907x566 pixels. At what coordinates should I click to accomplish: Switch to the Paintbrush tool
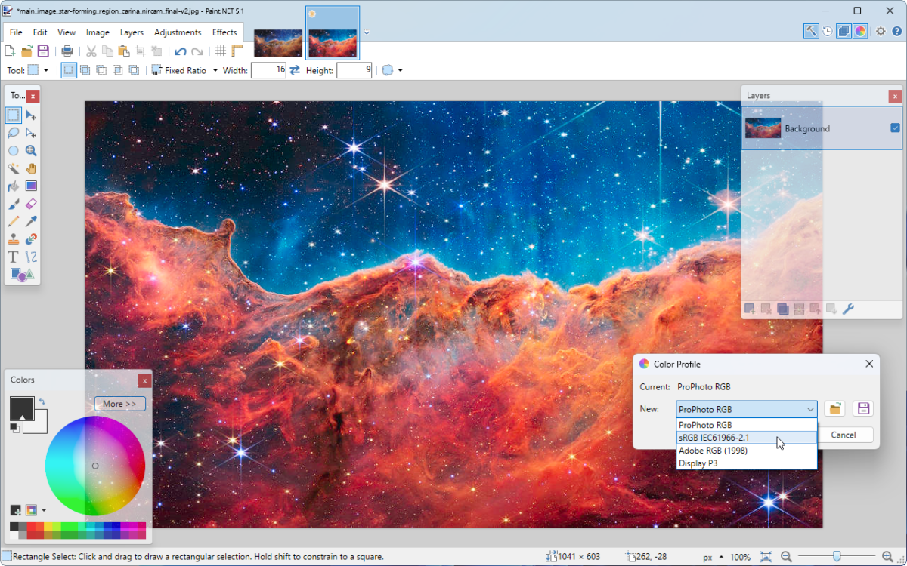[x=12, y=204]
